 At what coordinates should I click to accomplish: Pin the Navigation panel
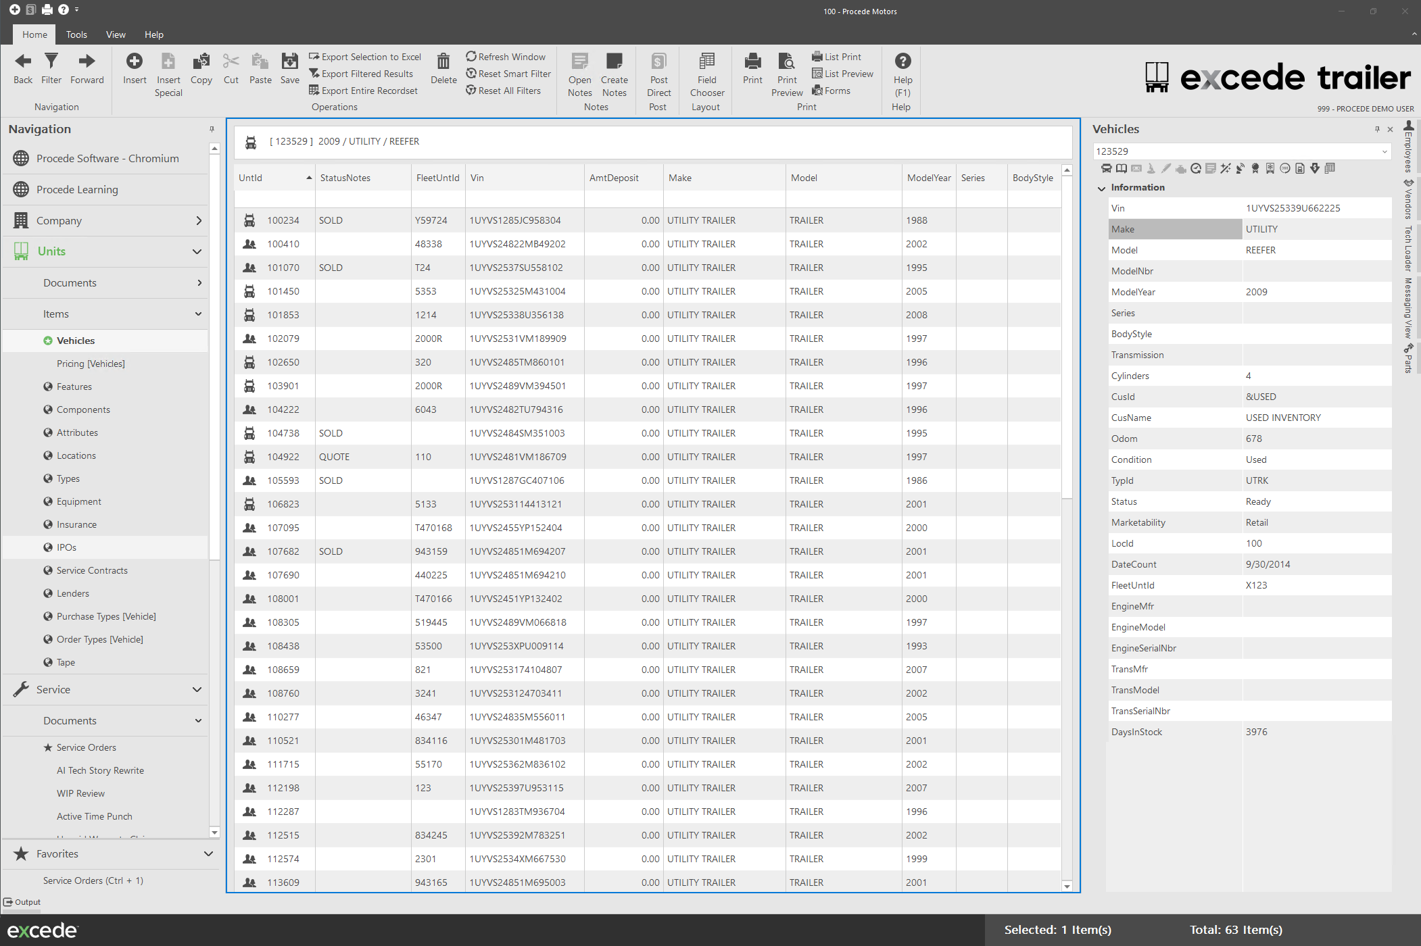click(212, 129)
